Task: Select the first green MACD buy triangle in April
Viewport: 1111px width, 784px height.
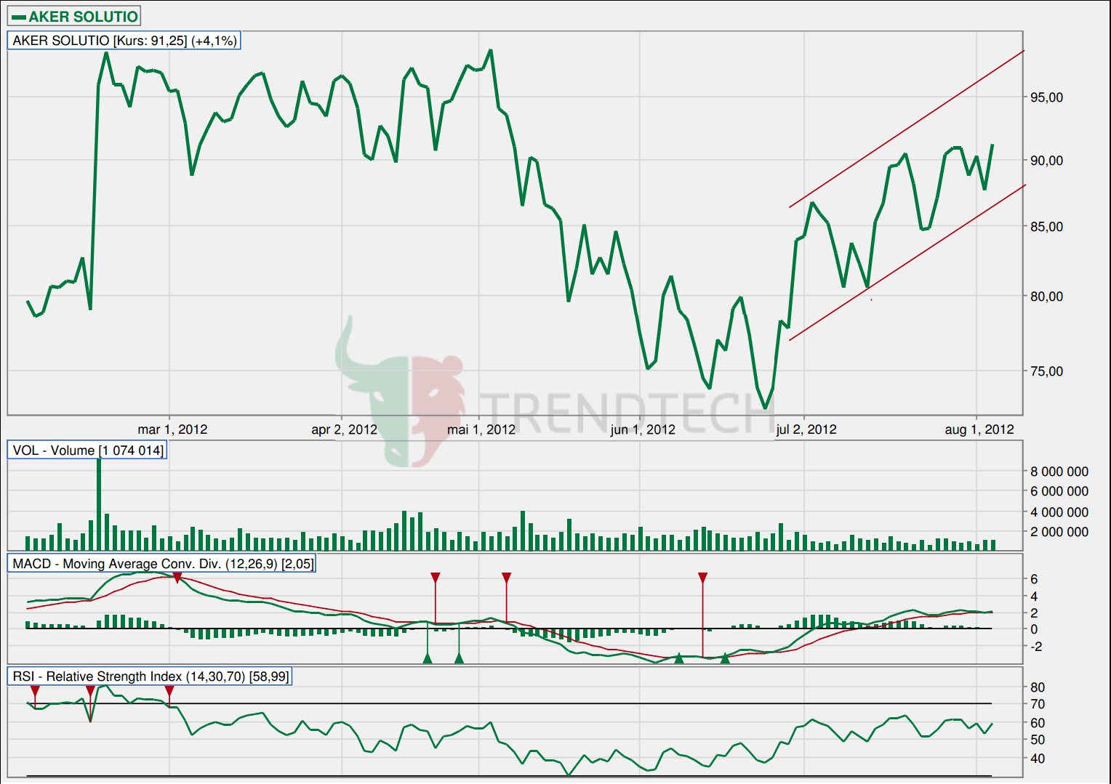Action: tap(428, 658)
